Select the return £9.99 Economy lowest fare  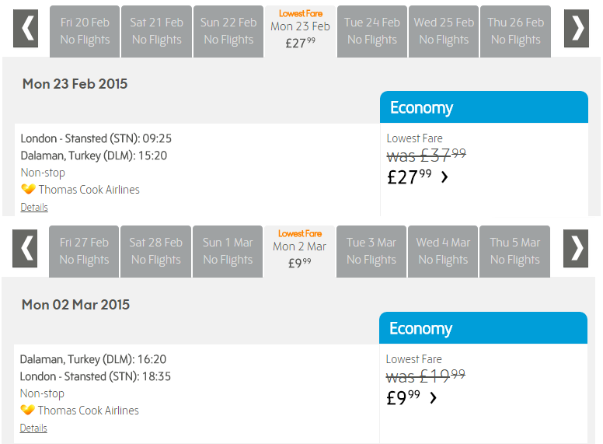click(x=403, y=398)
